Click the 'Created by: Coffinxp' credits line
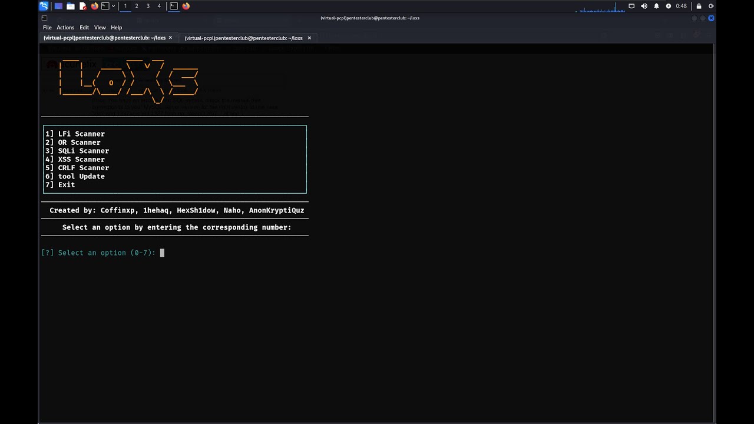 (177, 210)
